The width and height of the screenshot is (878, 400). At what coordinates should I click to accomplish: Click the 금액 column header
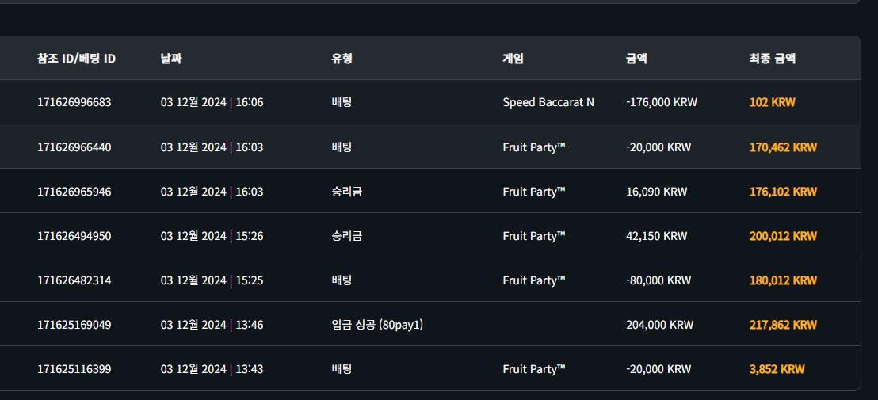tap(636, 58)
